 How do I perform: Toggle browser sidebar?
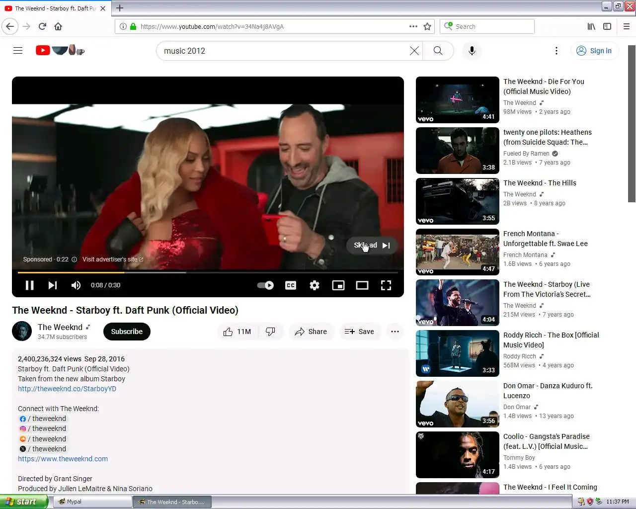[x=607, y=26]
